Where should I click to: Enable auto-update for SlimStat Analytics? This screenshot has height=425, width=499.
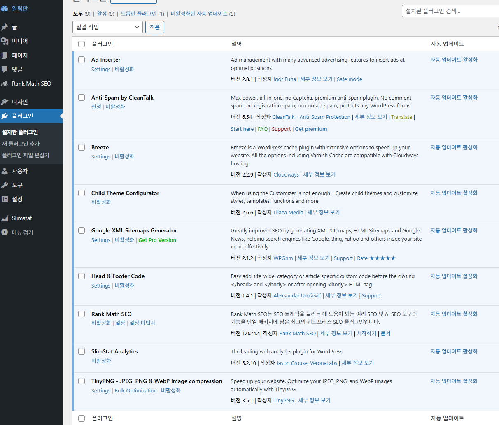[x=454, y=351]
